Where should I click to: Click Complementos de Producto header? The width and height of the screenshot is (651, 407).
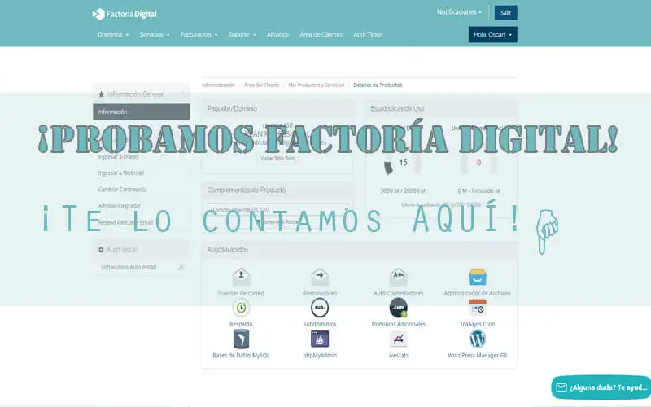point(277,190)
